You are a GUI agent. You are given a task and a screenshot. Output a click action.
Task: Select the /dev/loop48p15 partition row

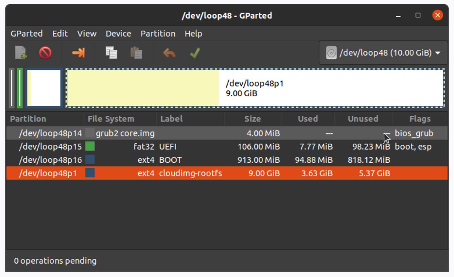[227, 147]
